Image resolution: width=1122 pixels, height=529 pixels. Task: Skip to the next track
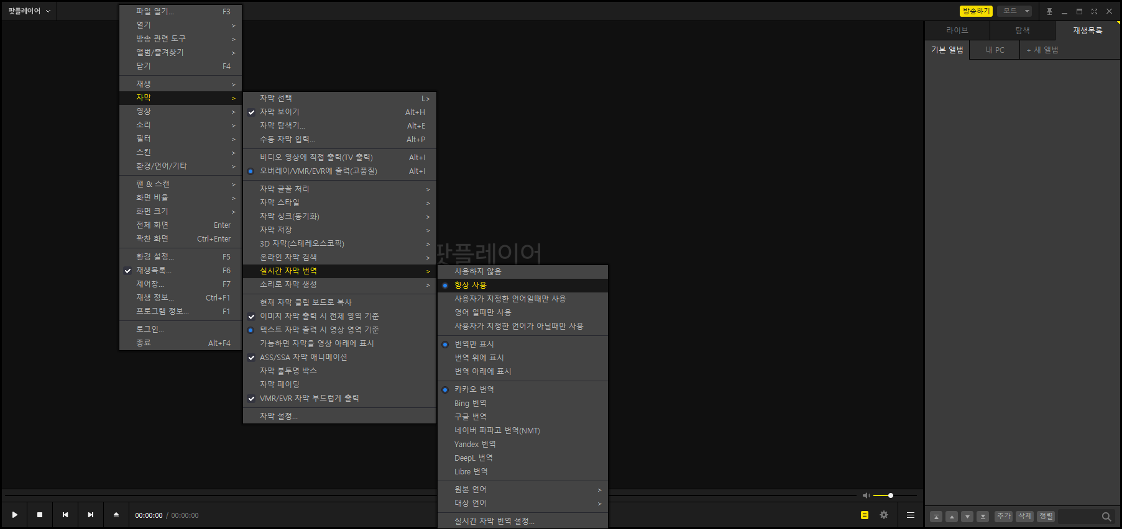tap(91, 515)
